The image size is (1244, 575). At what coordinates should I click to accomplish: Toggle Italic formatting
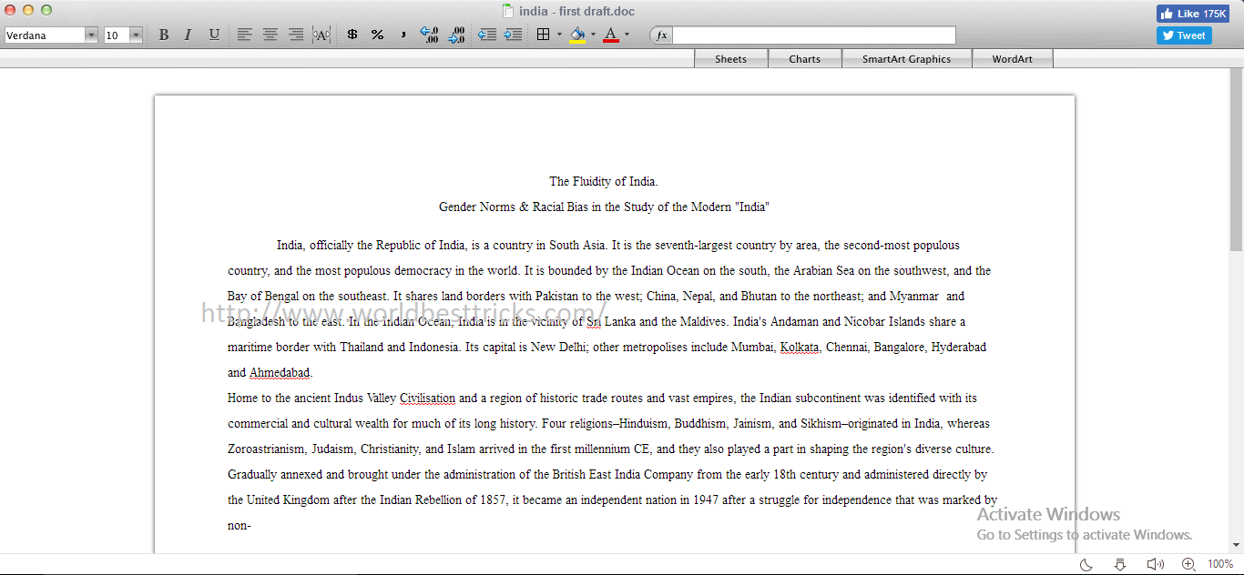(x=188, y=35)
